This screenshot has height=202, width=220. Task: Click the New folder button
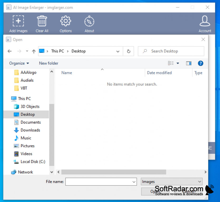48,63
